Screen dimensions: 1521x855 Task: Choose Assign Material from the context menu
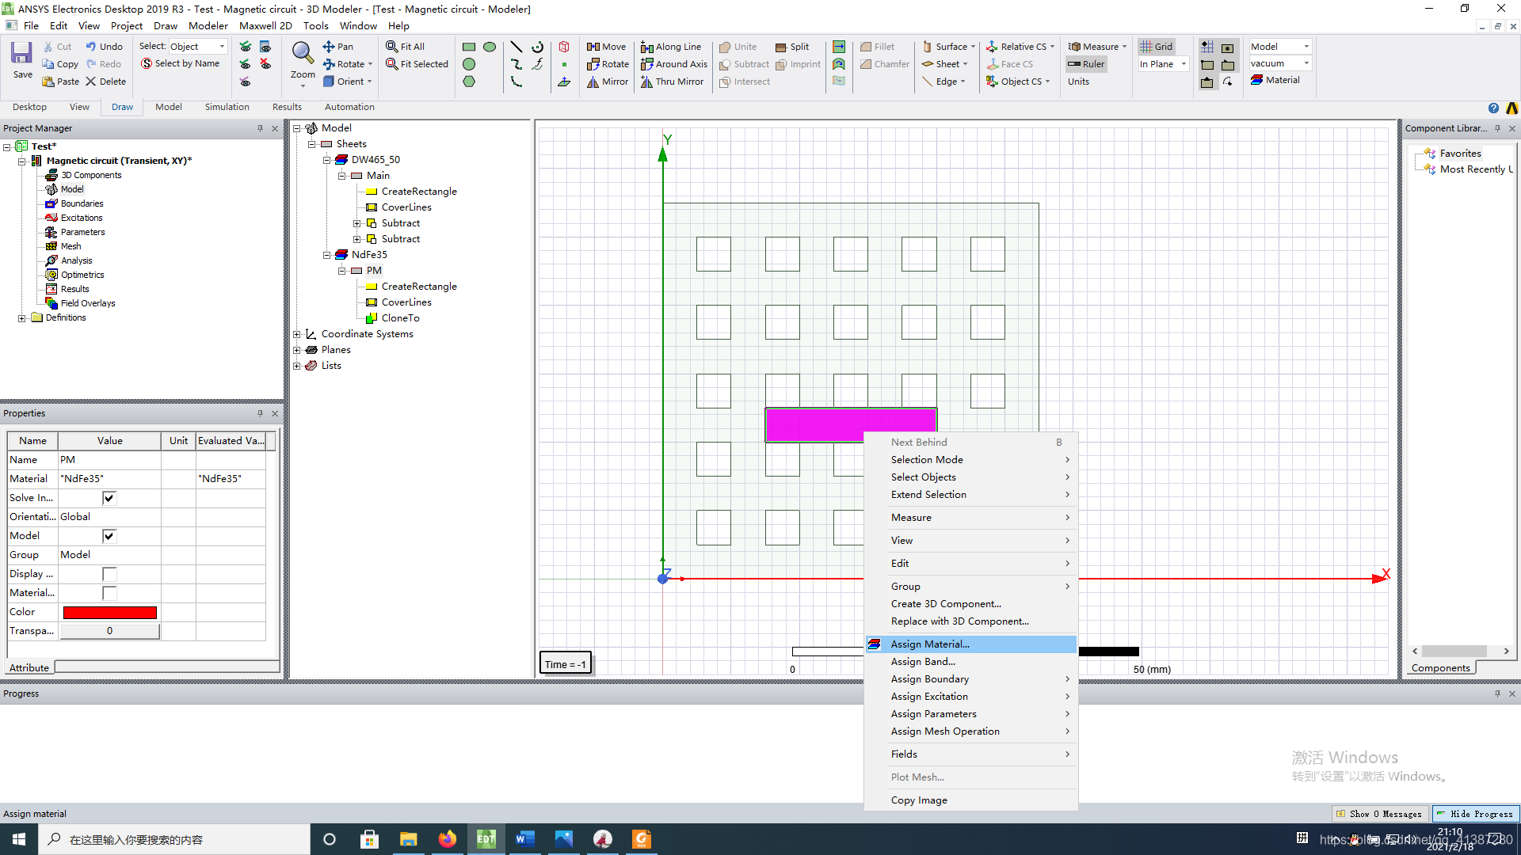click(x=970, y=644)
